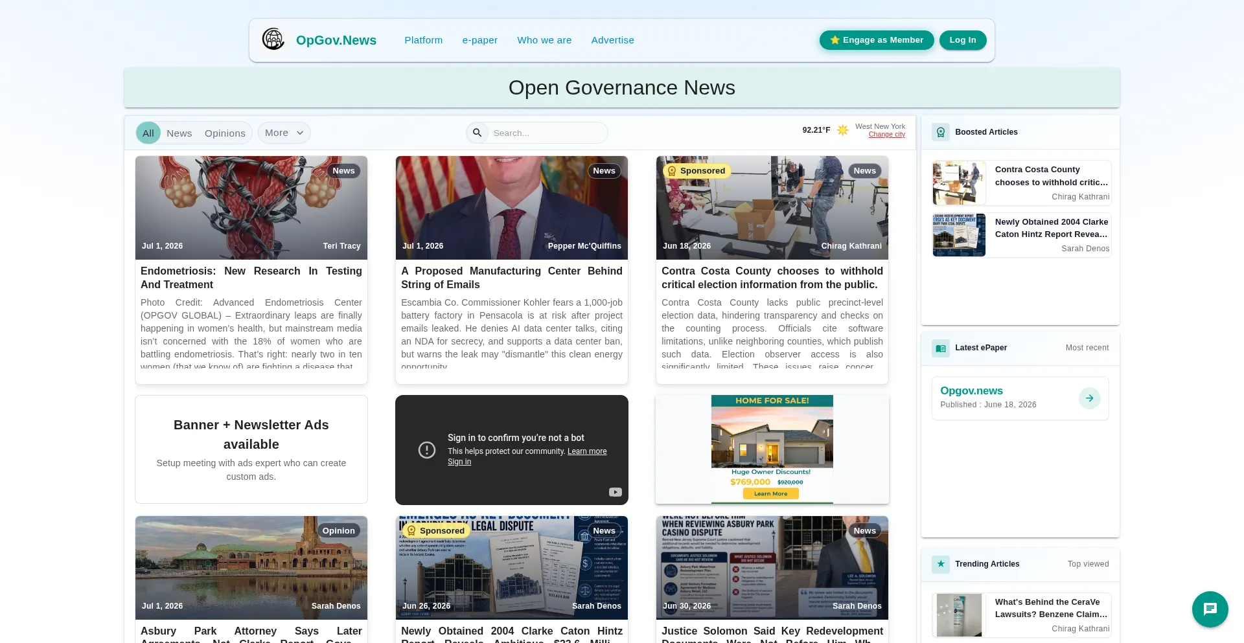Click the Change city link
The width and height of the screenshot is (1244, 643).
click(x=887, y=135)
